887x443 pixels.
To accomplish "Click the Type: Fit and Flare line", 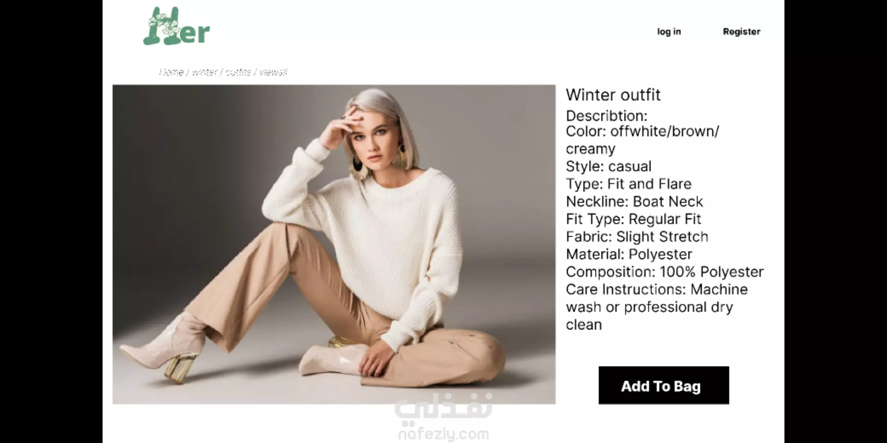I will coord(628,184).
